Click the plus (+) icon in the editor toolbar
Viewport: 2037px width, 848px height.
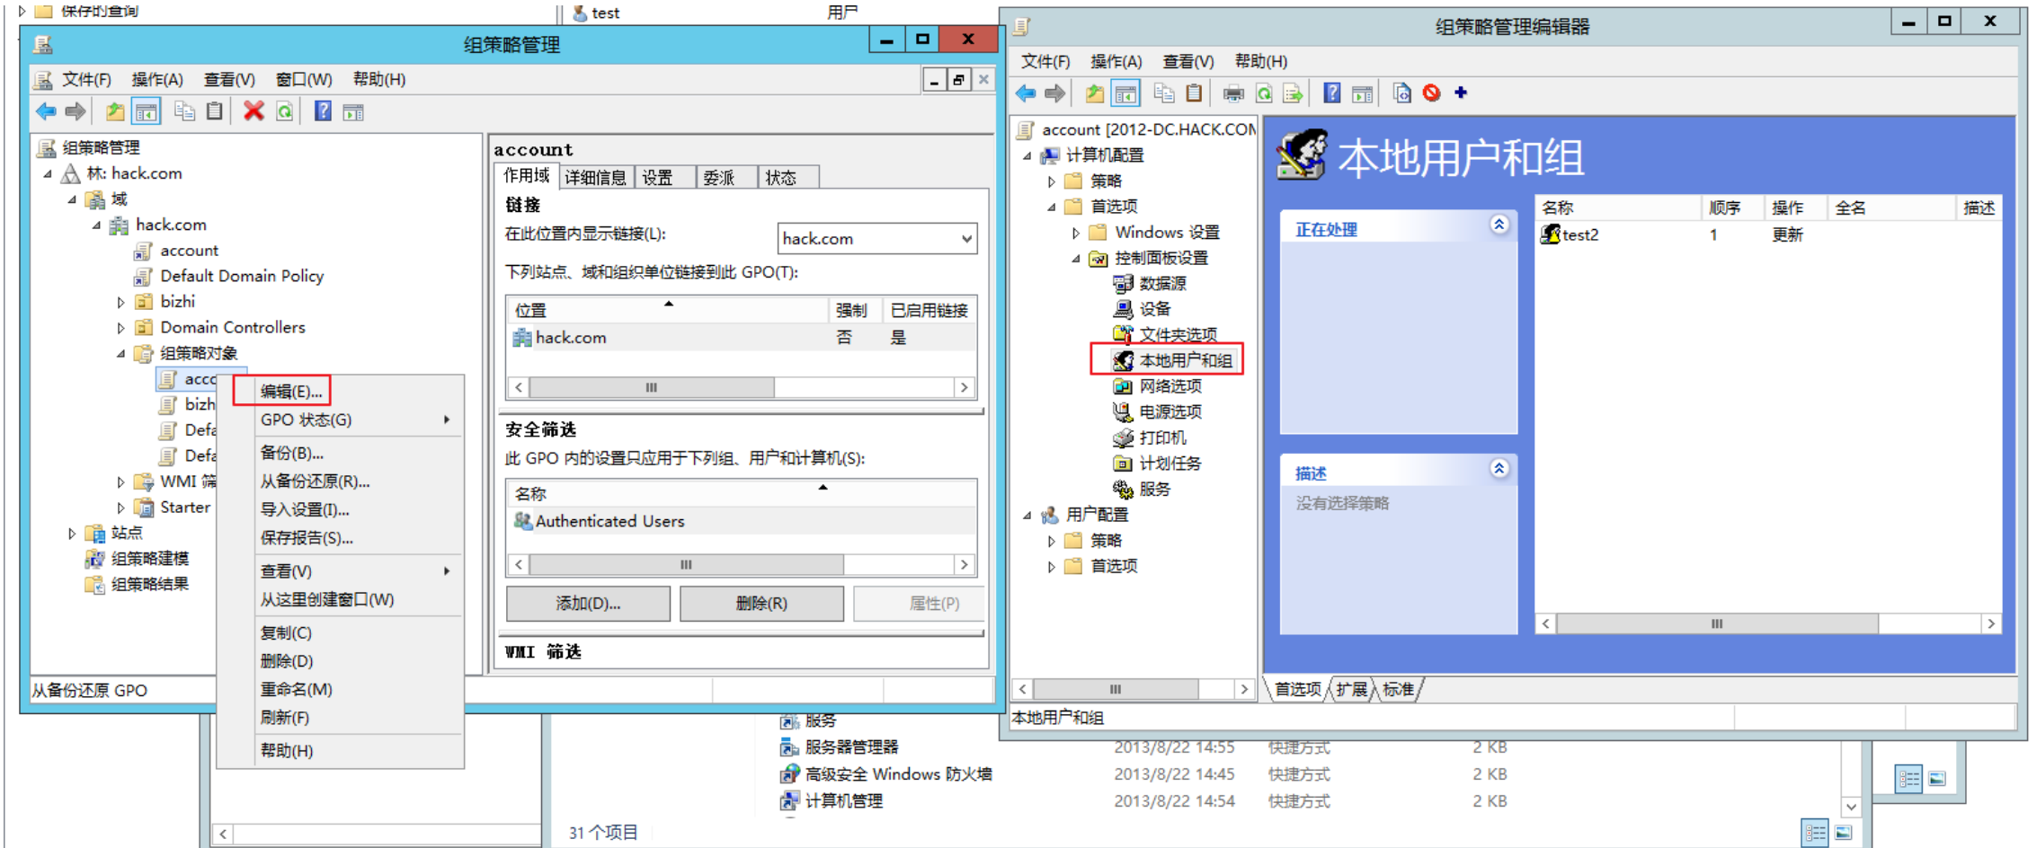[x=1460, y=93]
